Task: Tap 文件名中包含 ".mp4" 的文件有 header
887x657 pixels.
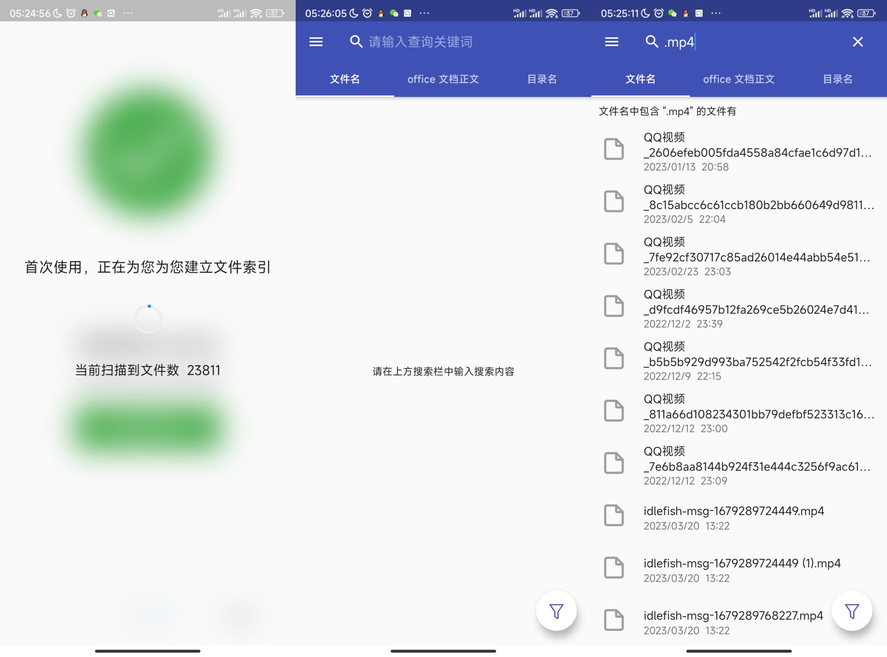Action: 667,112
